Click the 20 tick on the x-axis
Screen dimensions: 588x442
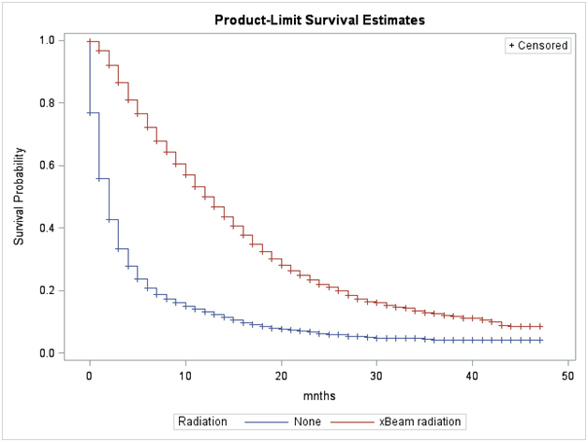click(281, 376)
